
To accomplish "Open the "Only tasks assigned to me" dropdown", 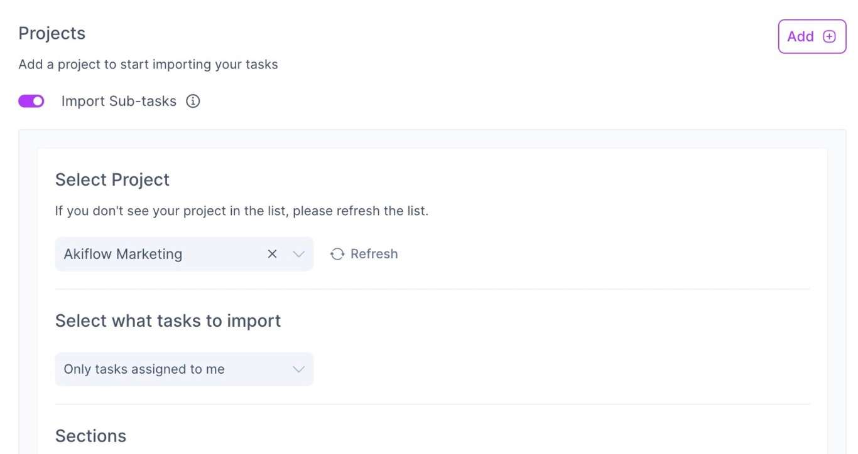I will pyautogui.click(x=184, y=369).
